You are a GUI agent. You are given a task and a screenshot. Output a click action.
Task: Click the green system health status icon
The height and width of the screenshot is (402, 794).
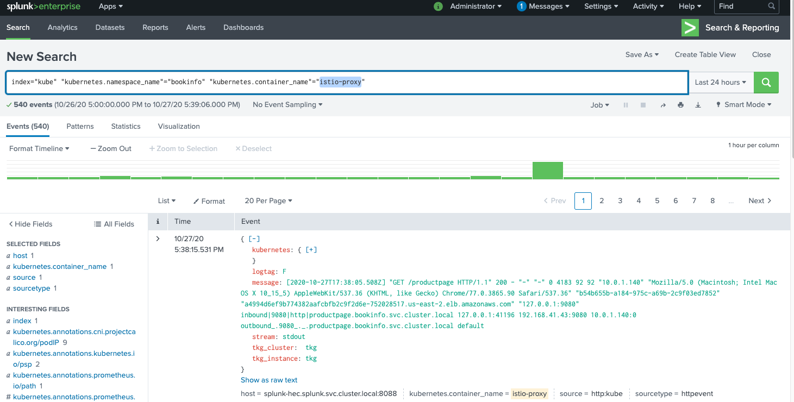[438, 7]
